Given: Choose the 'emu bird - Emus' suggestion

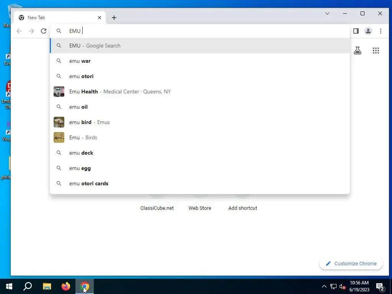Looking at the screenshot, I should pyautogui.click(x=200, y=122).
